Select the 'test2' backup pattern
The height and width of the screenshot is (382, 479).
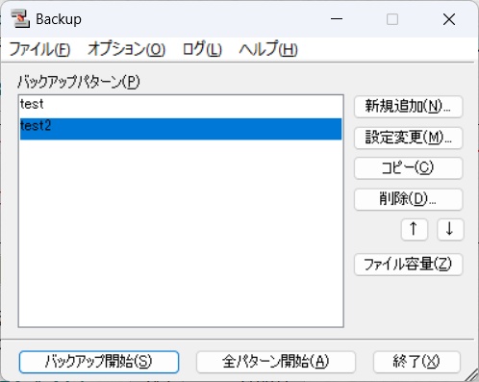[181, 129]
